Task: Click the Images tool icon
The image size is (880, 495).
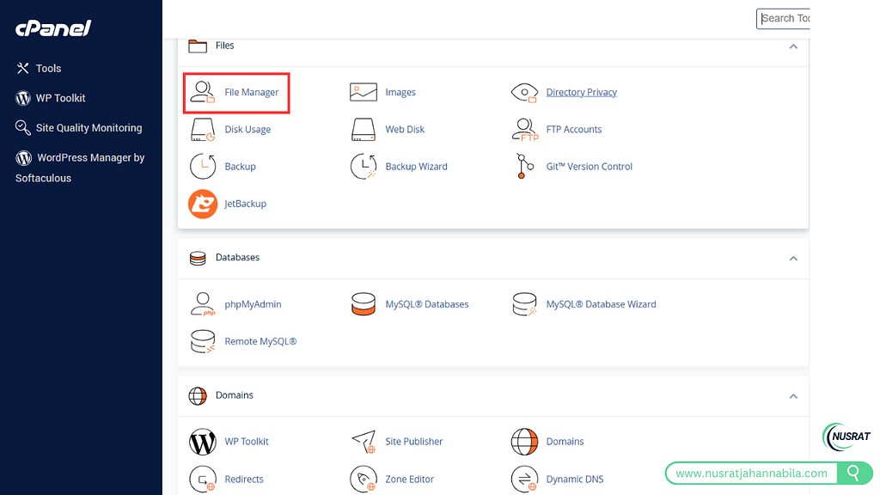Action: click(x=364, y=92)
